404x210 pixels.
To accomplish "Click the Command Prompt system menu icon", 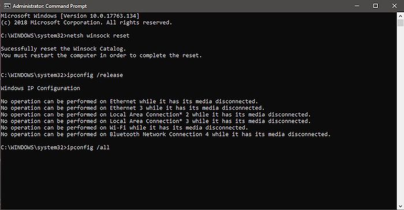I will click(7, 6).
